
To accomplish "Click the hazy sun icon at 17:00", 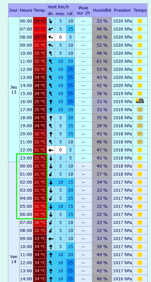I will (x=140, y=109).
